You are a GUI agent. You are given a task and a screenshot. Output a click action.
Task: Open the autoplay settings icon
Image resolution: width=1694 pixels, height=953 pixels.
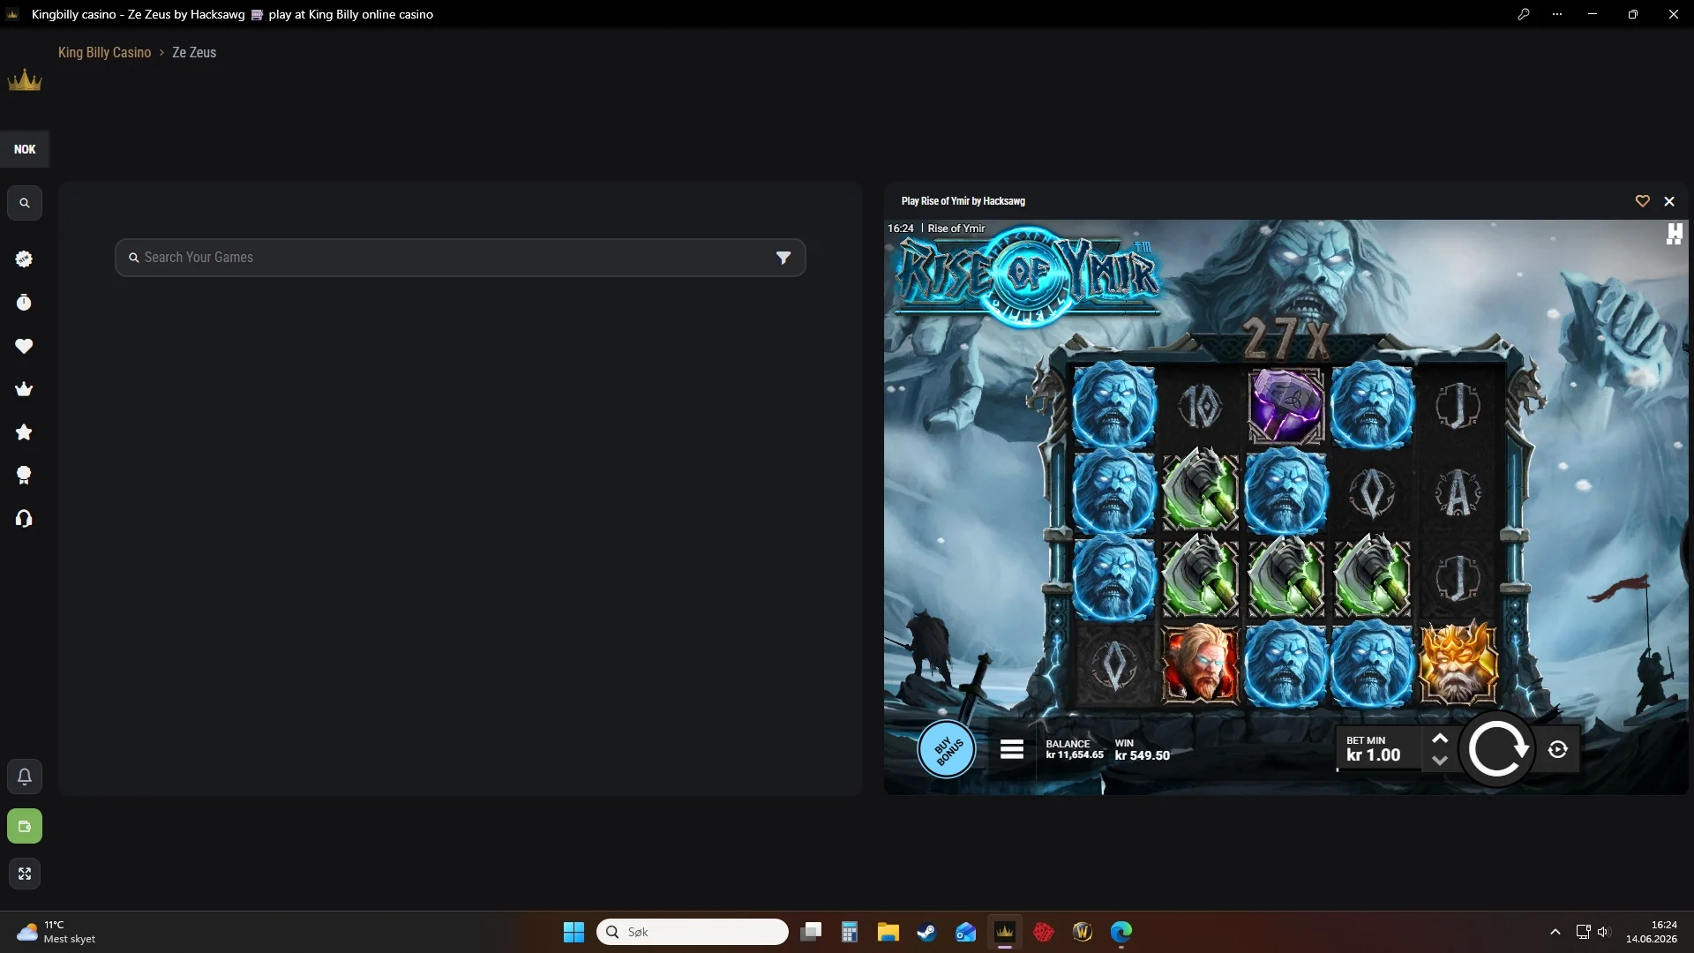pyautogui.click(x=1558, y=750)
